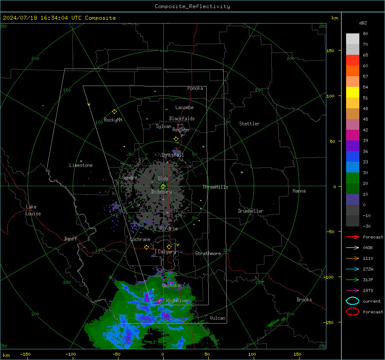Select the red swatch in dBZ scale

352,60
